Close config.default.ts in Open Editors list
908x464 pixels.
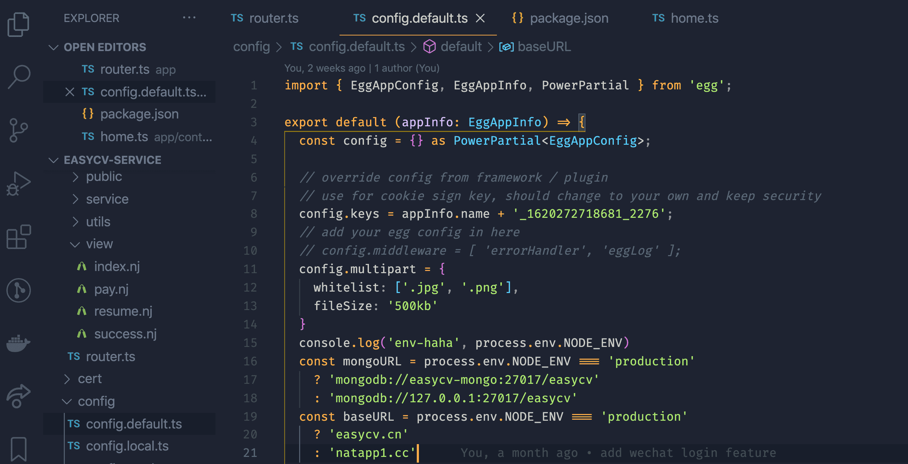(x=70, y=92)
